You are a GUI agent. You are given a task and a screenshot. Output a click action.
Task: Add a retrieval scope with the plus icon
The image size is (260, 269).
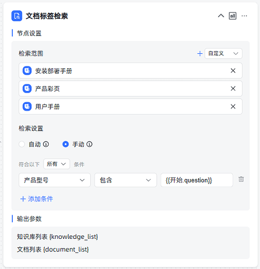(x=200, y=53)
